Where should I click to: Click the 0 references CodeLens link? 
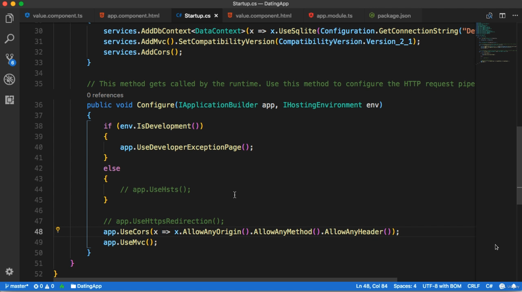click(105, 95)
